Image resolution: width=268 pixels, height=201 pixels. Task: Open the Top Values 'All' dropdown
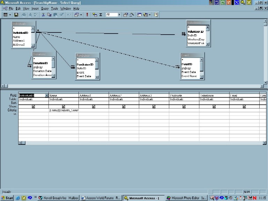[x=119, y=15]
